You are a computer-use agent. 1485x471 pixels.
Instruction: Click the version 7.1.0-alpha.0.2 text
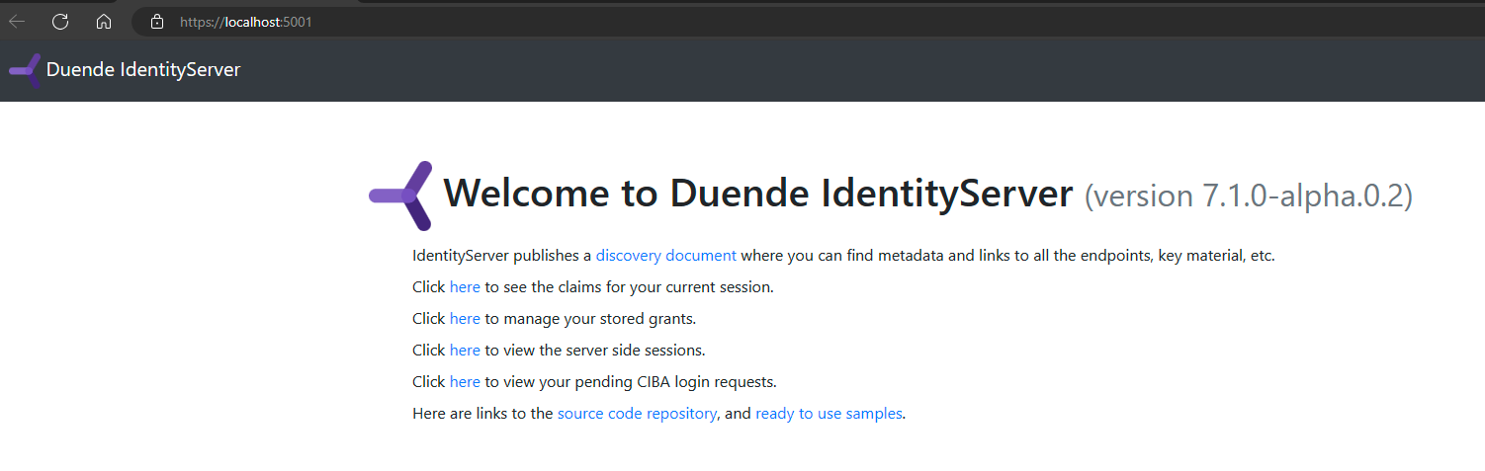[x=1249, y=196]
